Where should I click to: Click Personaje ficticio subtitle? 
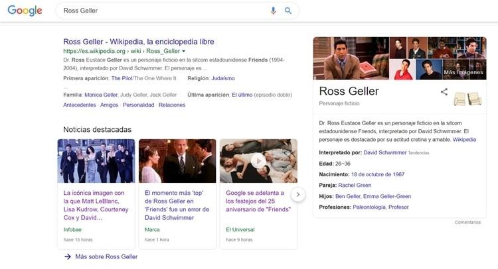339,103
